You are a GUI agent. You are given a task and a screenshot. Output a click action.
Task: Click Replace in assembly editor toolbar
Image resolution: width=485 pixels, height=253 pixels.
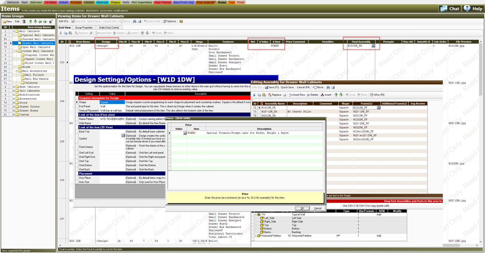click(275, 95)
